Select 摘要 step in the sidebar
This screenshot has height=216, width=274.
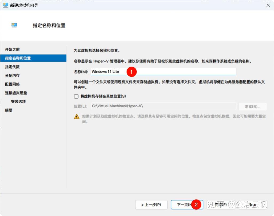[8, 110]
